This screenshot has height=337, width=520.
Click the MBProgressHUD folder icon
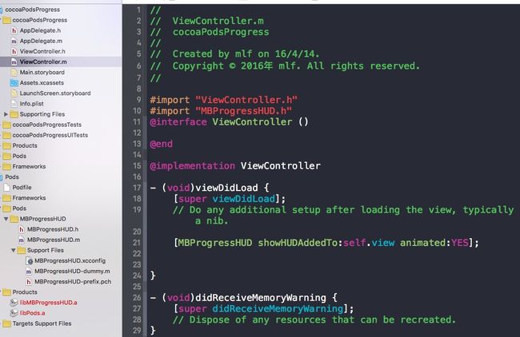click(x=14, y=219)
